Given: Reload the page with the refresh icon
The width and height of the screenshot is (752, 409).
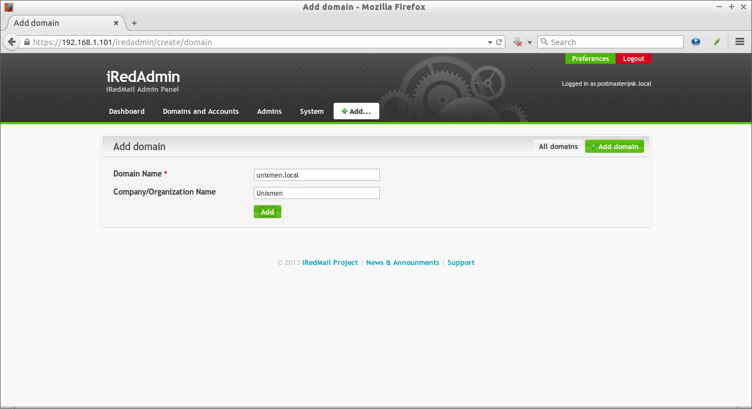Looking at the screenshot, I should [x=499, y=42].
